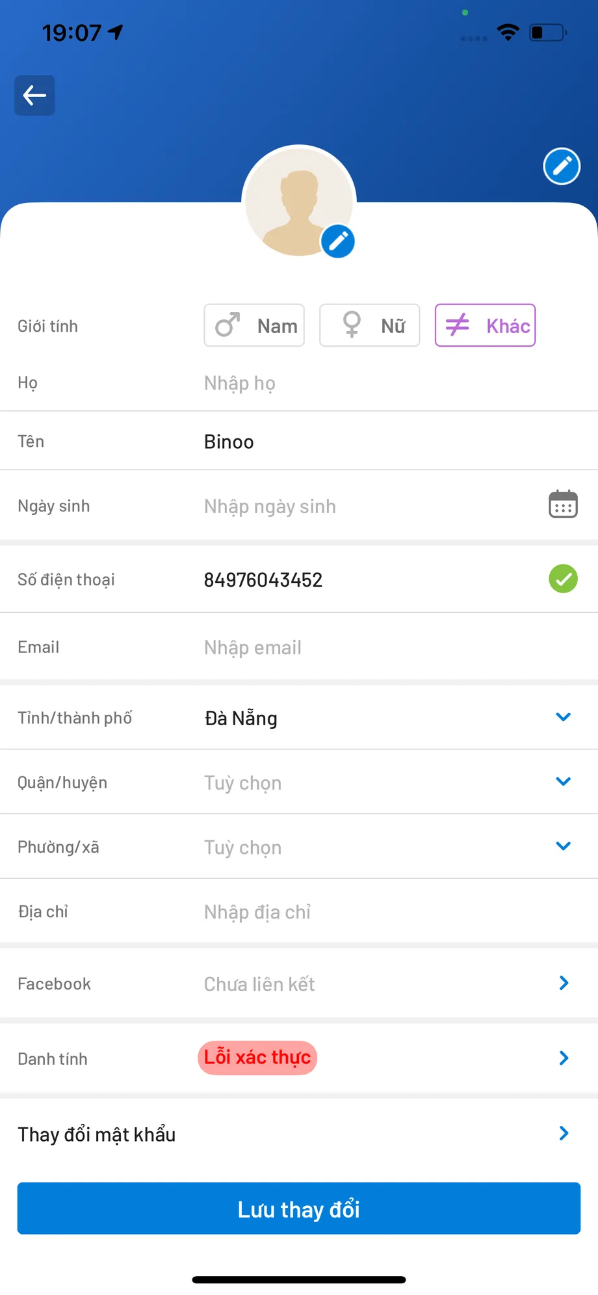Focus the Nhập họ input field

point(364,383)
